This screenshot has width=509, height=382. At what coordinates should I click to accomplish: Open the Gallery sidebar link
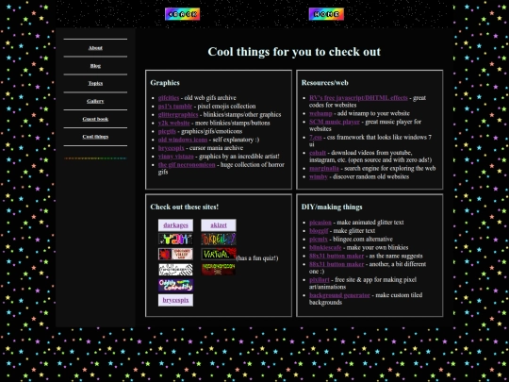[x=95, y=101]
